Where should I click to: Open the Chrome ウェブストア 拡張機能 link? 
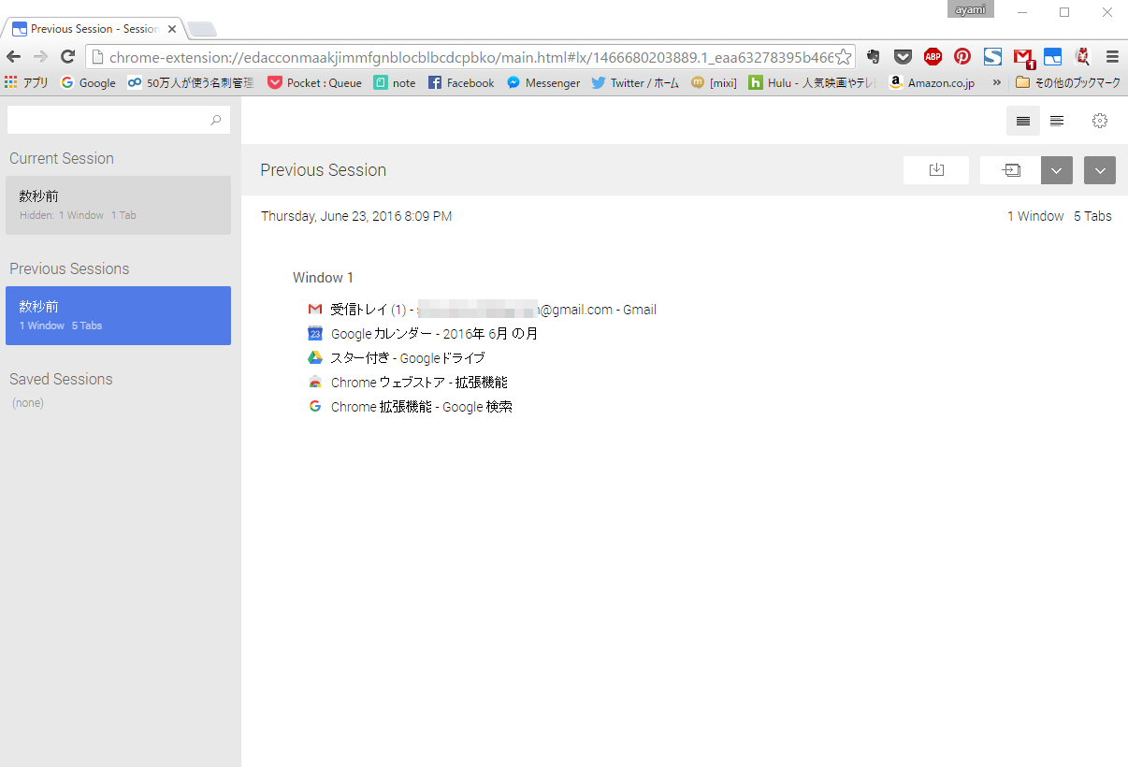point(419,383)
